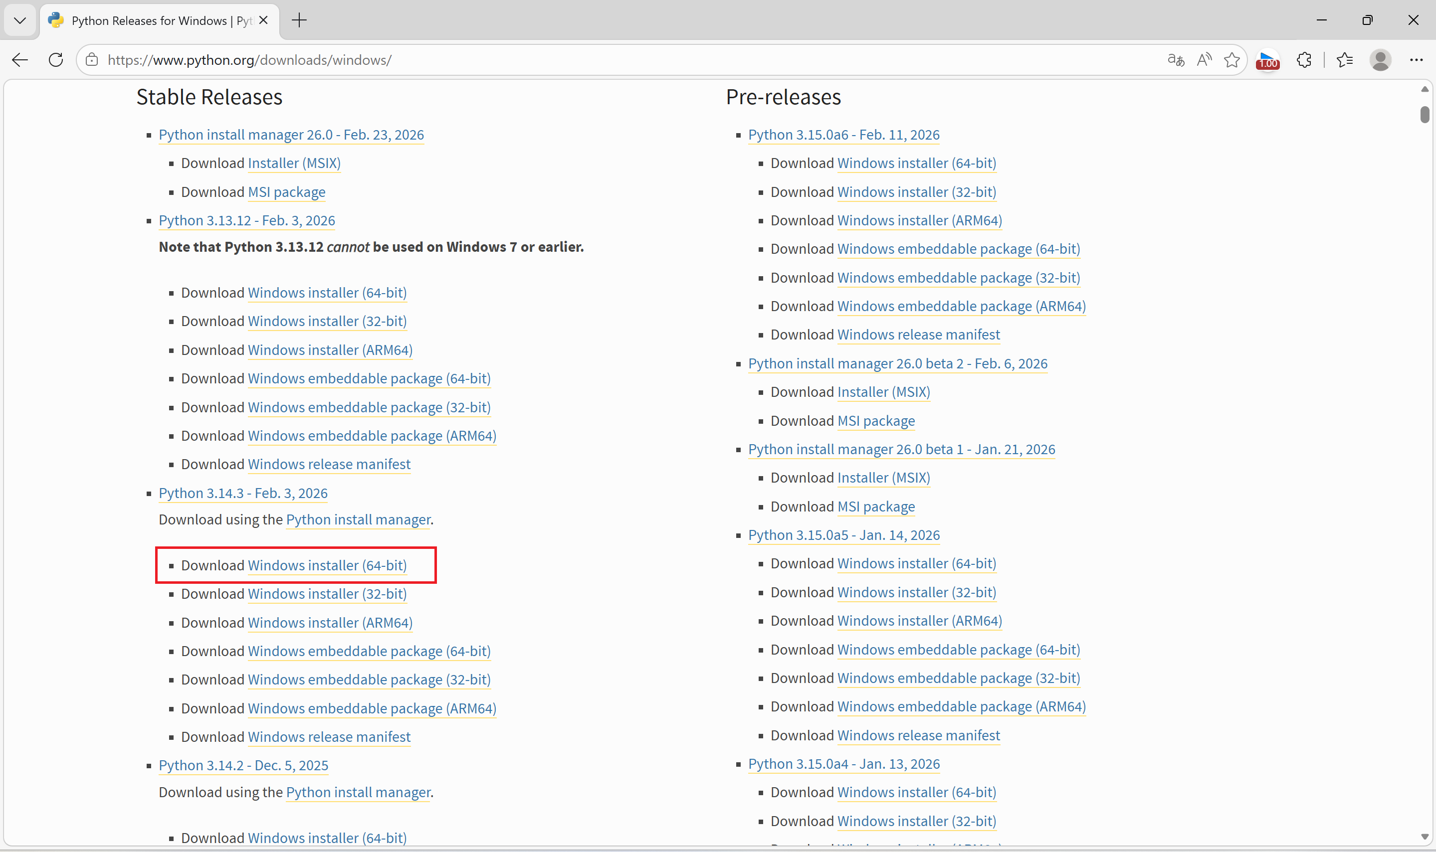Image resolution: width=1436 pixels, height=852 pixels.
Task: Open Python install manager 26.0 beta 1 link
Action: click(901, 450)
